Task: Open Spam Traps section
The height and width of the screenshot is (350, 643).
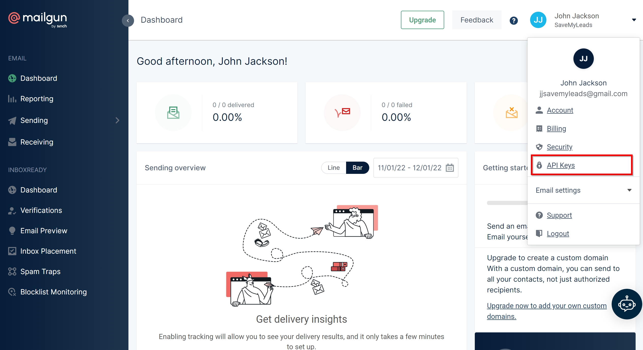Action: (x=40, y=271)
